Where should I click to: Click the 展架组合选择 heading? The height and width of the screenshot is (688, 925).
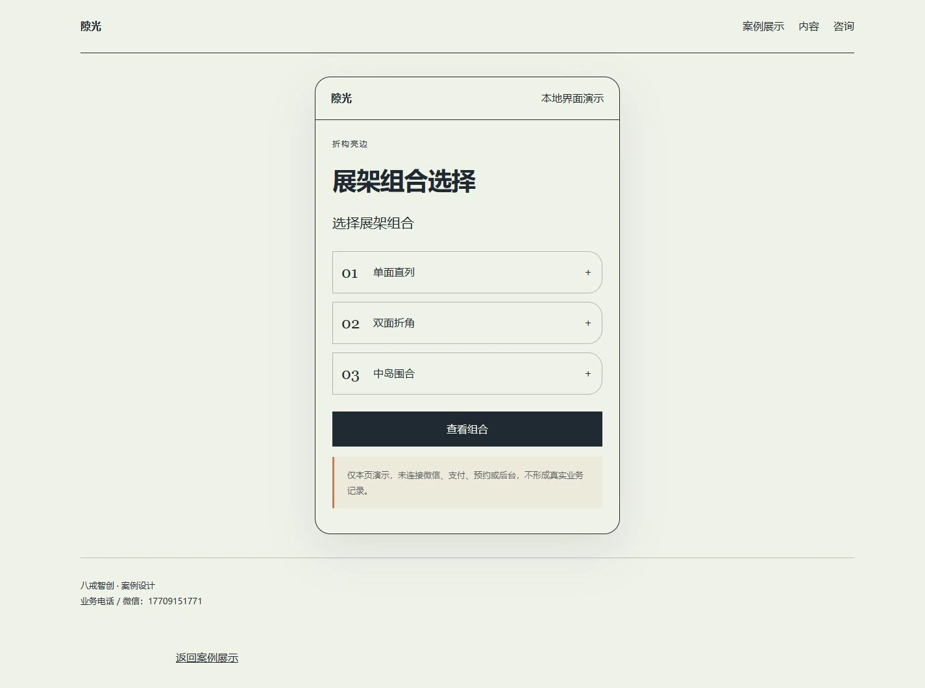(404, 182)
